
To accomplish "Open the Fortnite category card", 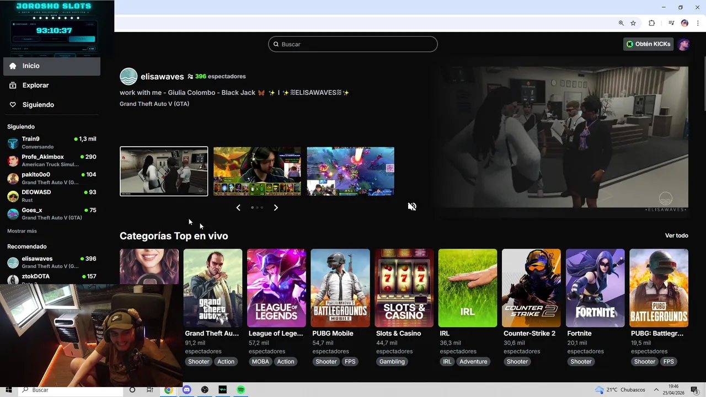I will coord(595,288).
